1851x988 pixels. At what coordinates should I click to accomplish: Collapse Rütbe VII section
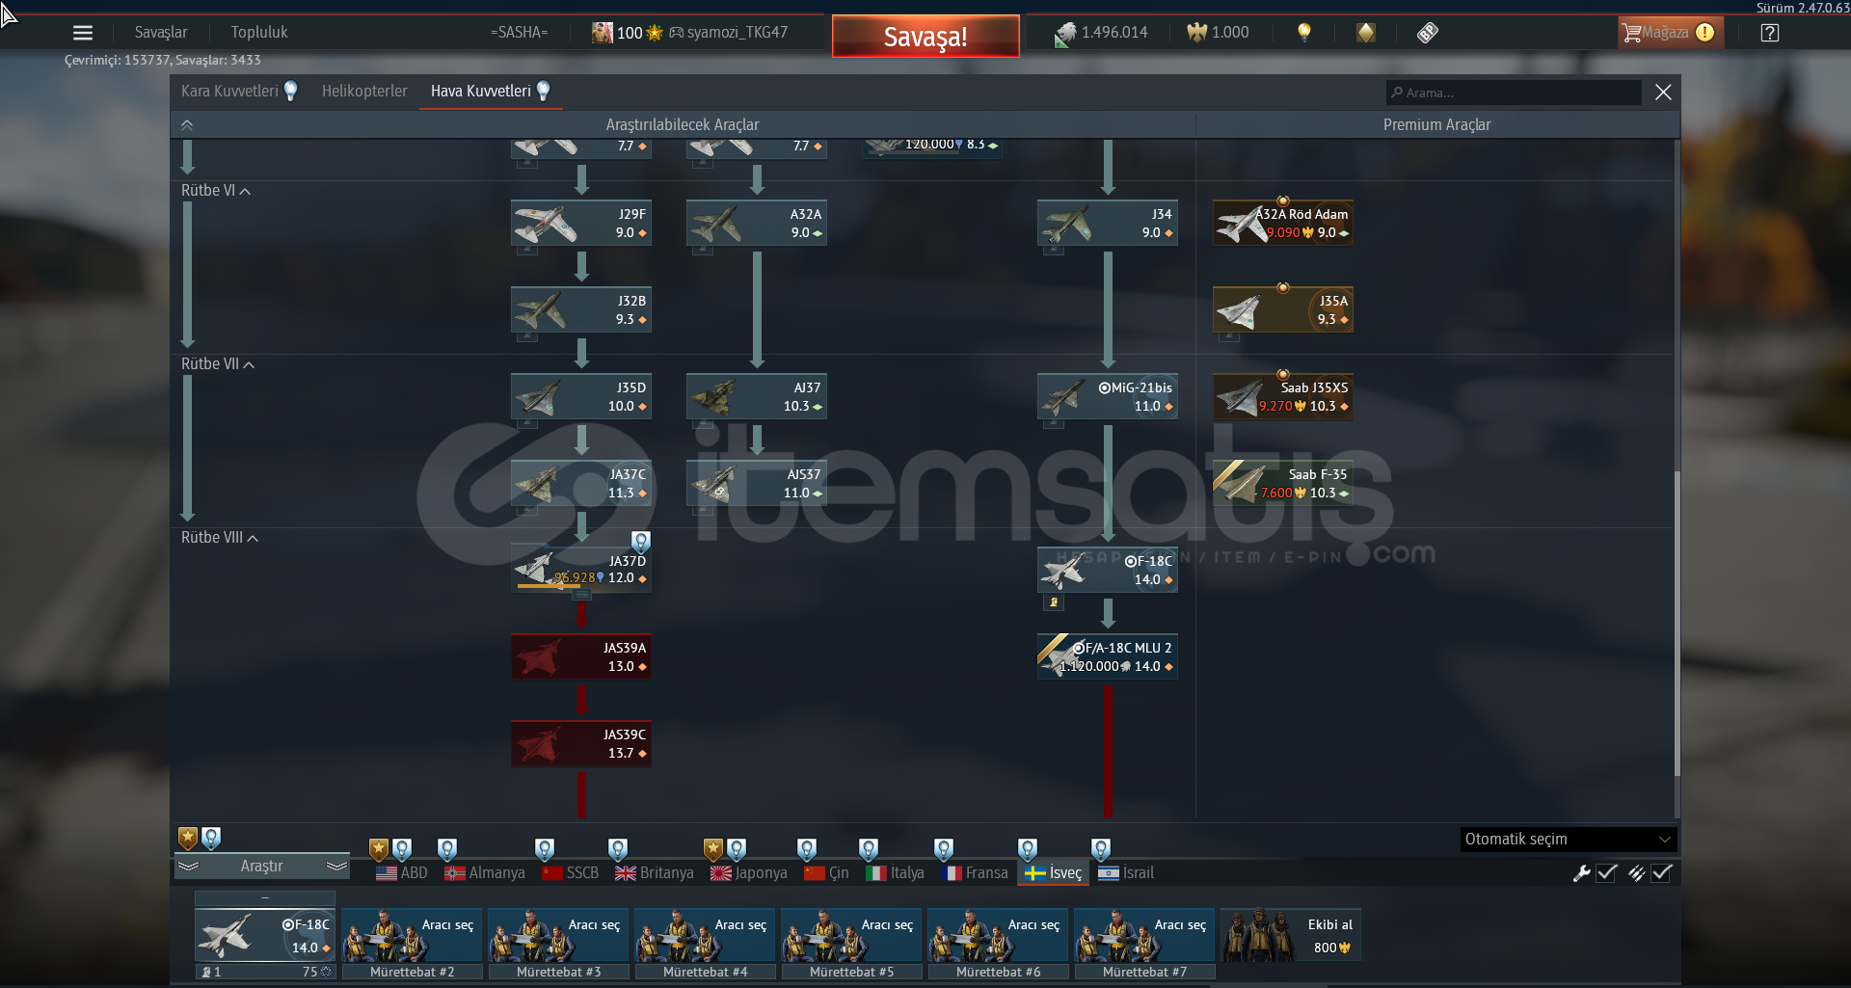(x=218, y=364)
